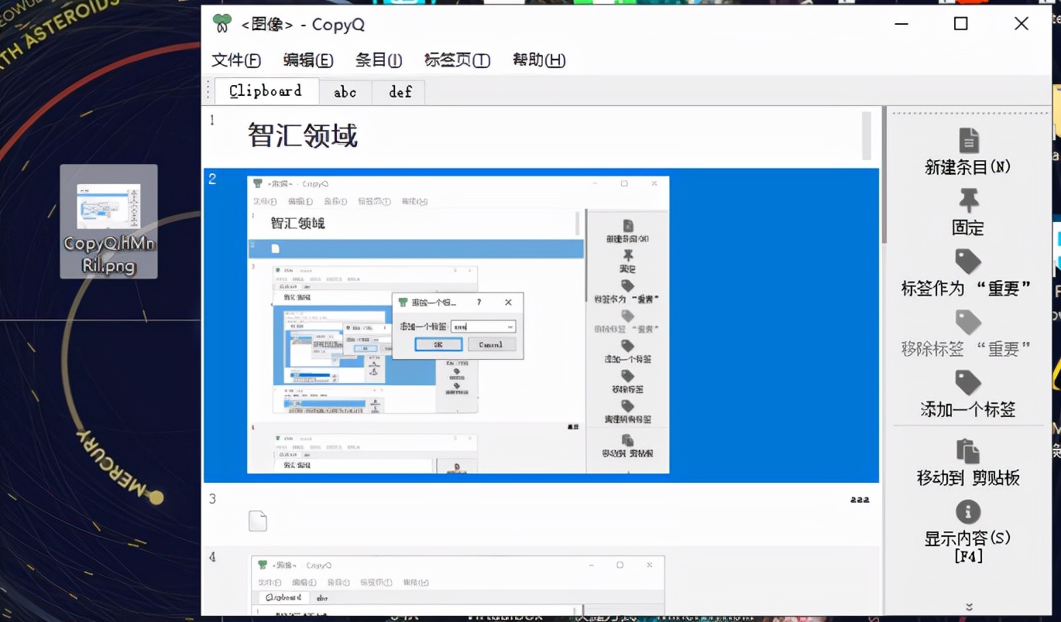Screen dimensions: 1061x622
Task: Tag item as "重要" with tag icon
Action: [967, 262]
